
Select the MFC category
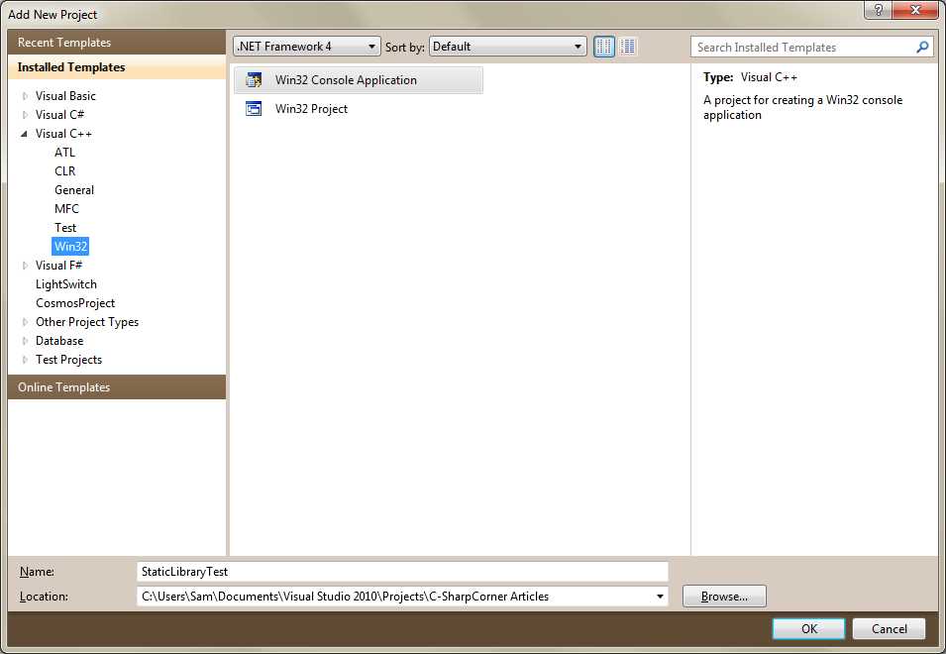click(66, 209)
